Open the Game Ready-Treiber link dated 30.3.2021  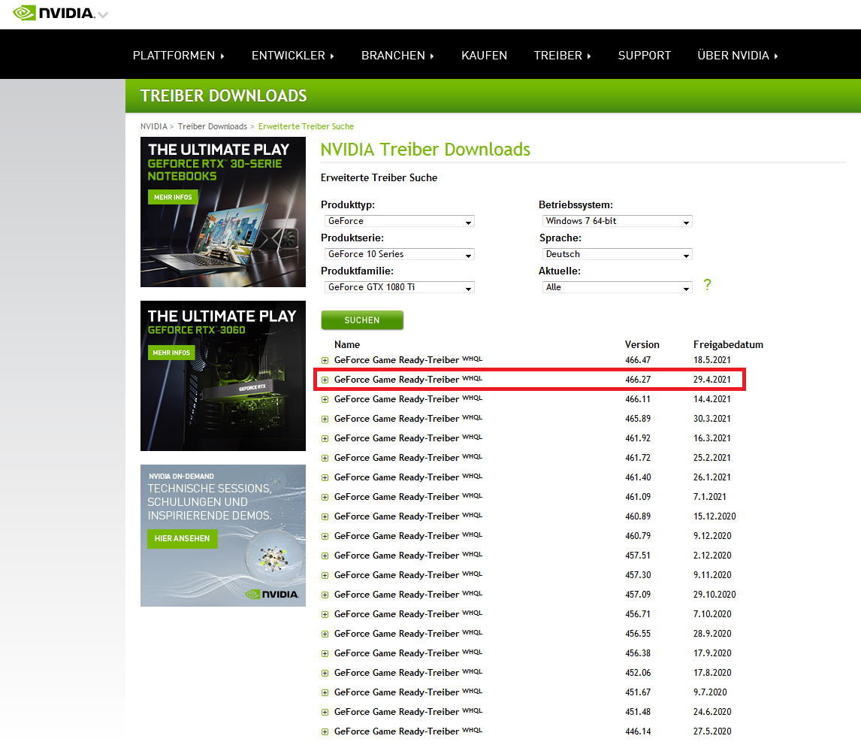coord(408,419)
